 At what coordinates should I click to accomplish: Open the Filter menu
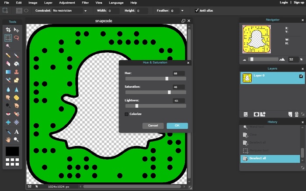pyautogui.click(x=85, y=3)
